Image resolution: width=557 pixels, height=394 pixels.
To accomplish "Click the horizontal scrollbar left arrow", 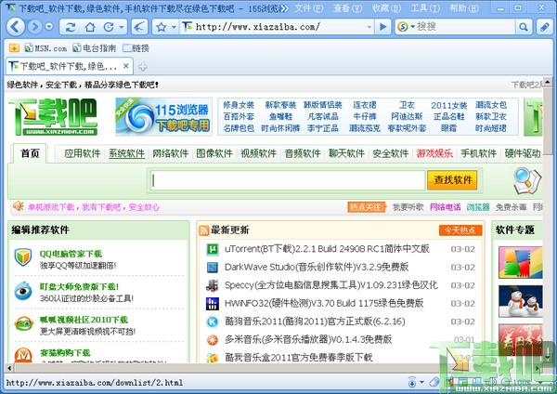I will pyautogui.click(x=9, y=368).
